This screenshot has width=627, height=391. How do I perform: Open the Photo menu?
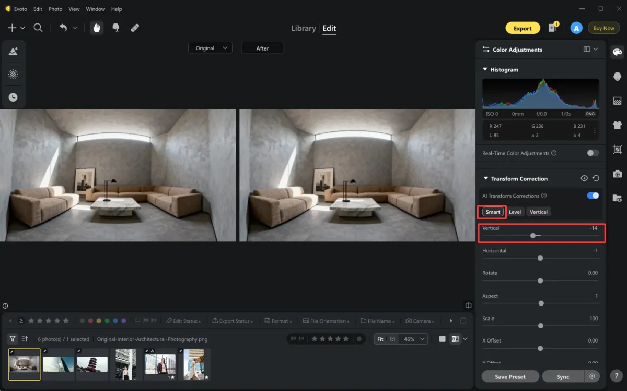click(x=55, y=9)
